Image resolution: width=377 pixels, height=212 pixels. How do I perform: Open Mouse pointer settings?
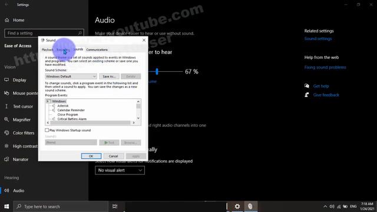pyautogui.click(x=21, y=93)
